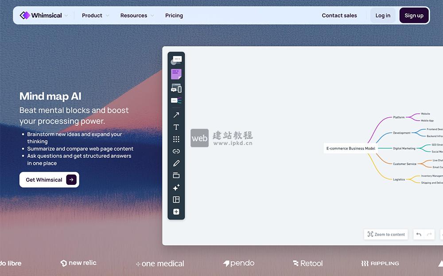Open the Pricing page
443x276 pixels.
click(174, 15)
